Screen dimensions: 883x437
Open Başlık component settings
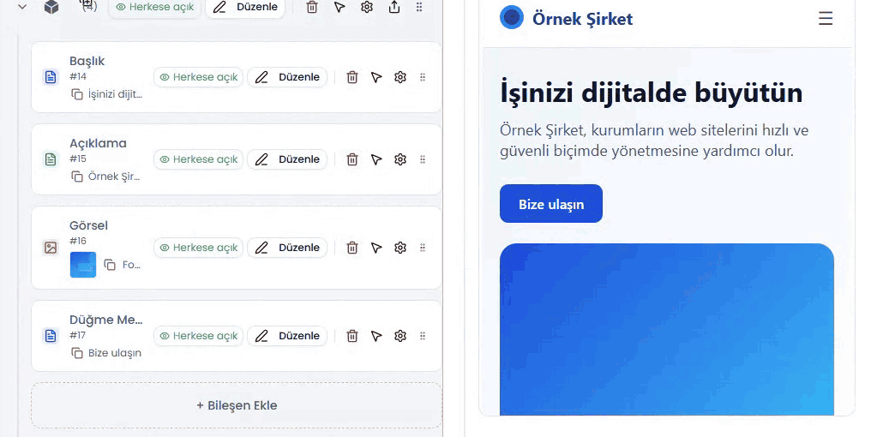tap(400, 77)
